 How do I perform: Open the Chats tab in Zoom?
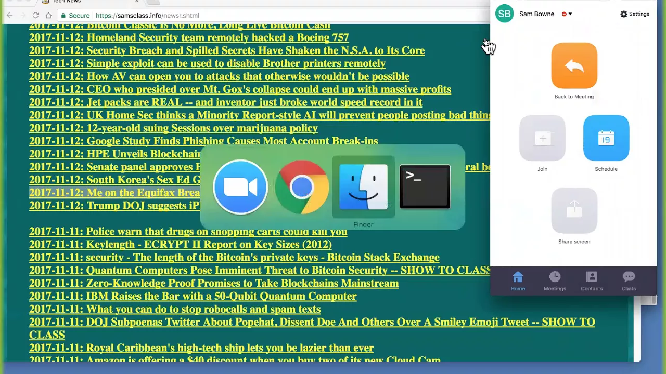(629, 281)
